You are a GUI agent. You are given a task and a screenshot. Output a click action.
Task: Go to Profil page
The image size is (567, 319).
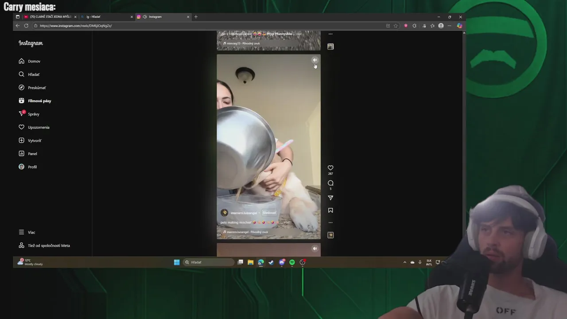[x=27, y=167]
